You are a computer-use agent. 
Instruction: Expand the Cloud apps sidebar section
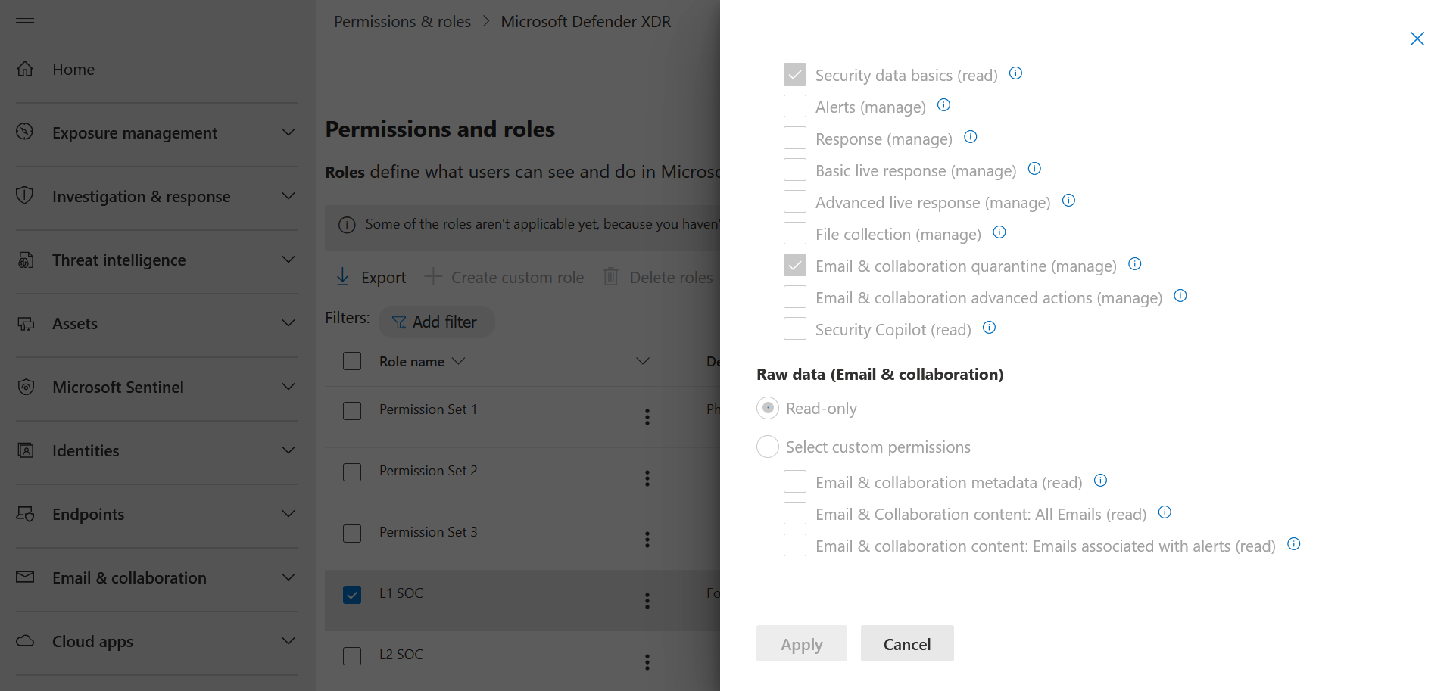(x=288, y=641)
